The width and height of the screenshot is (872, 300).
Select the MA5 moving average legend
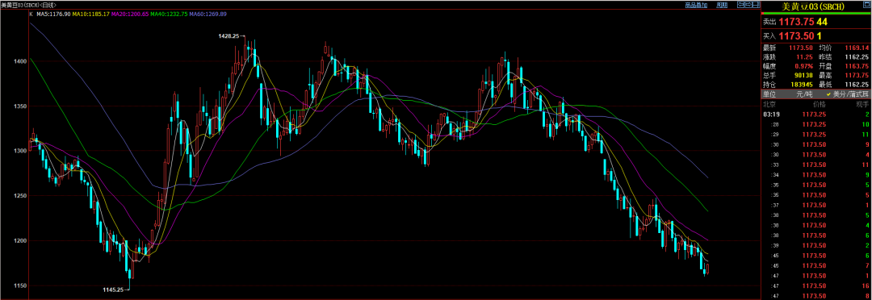pos(53,14)
